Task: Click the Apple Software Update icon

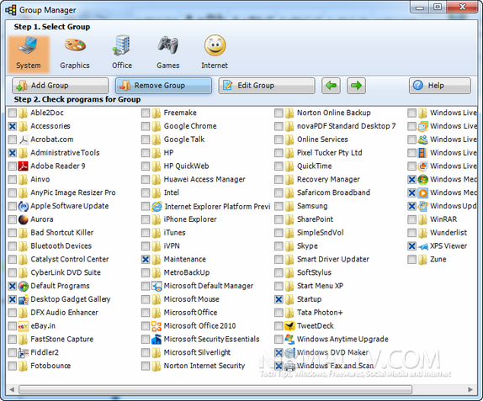Action: [x=23, y=206]
